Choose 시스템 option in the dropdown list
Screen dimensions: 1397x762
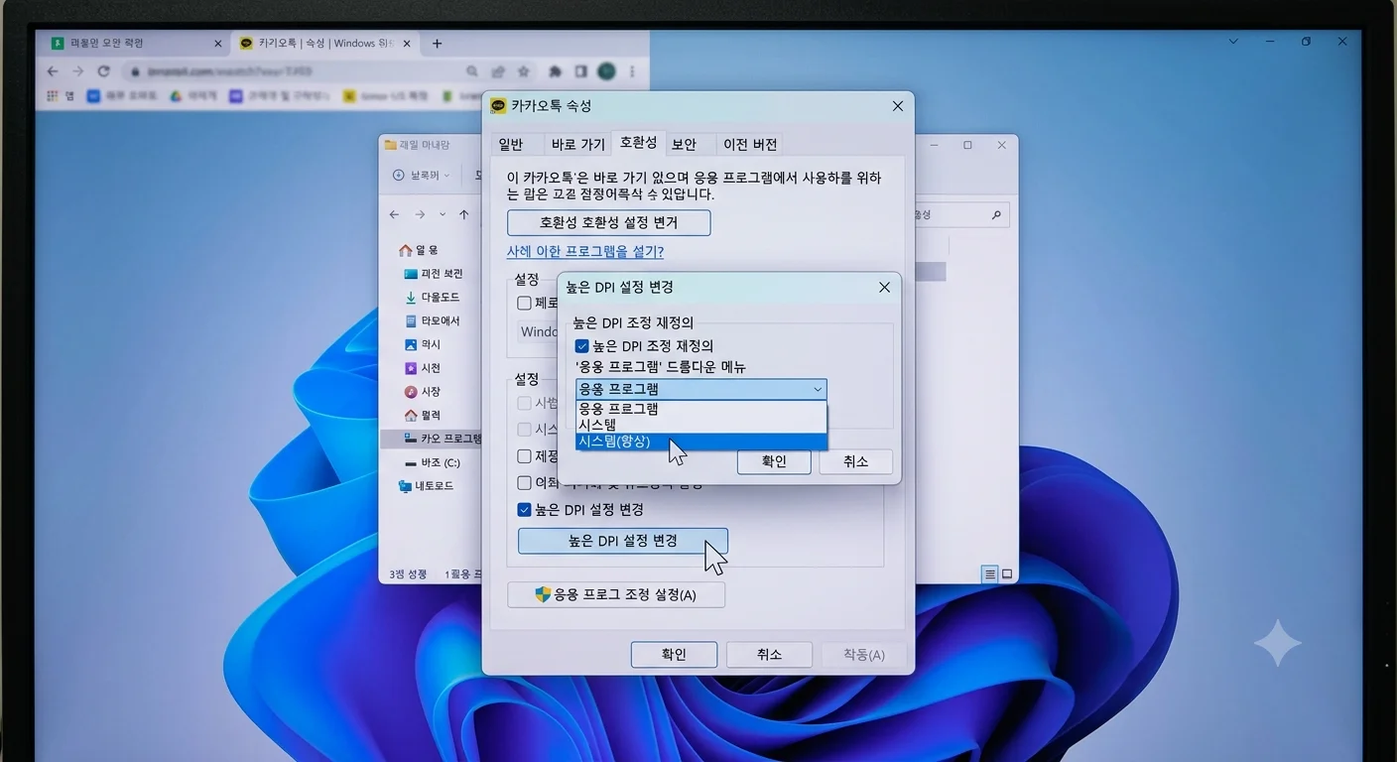coord(700,425)
